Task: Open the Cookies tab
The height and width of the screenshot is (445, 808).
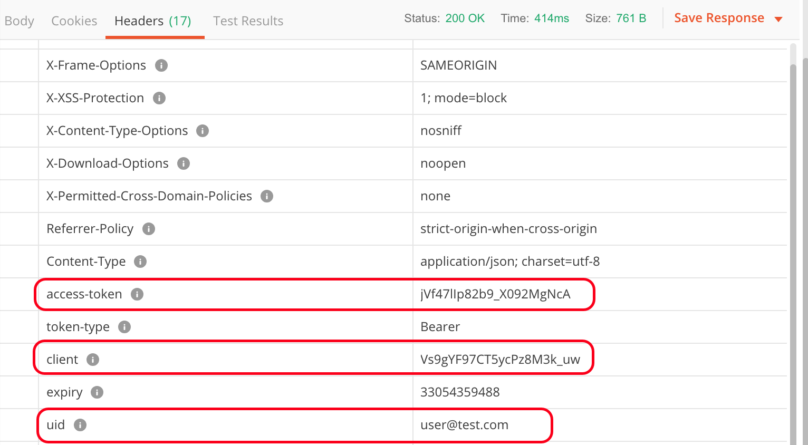Action: (x=74, y=21)
